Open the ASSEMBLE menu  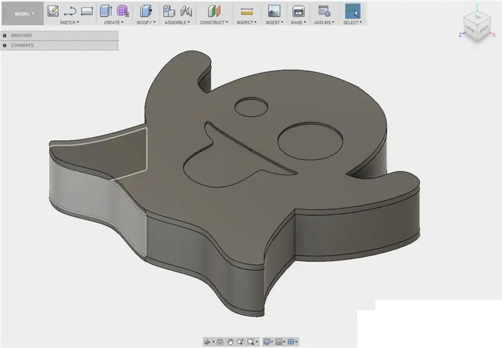point(177,23)
